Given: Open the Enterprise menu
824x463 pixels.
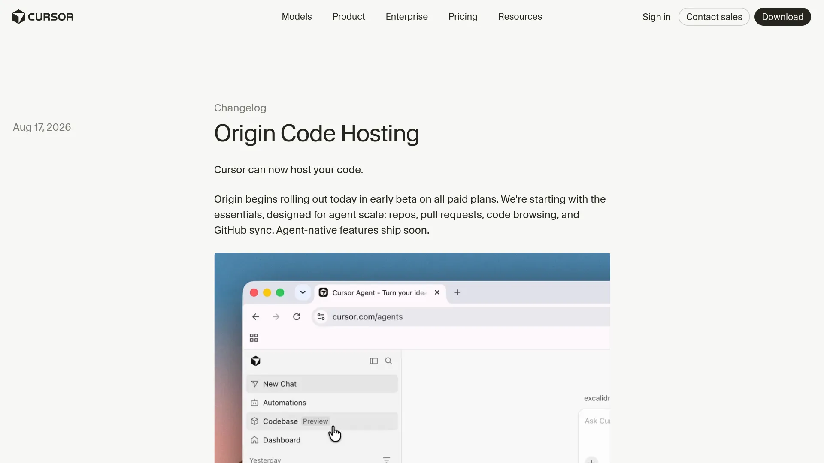Looking at the screenshot, I should 406,17.
